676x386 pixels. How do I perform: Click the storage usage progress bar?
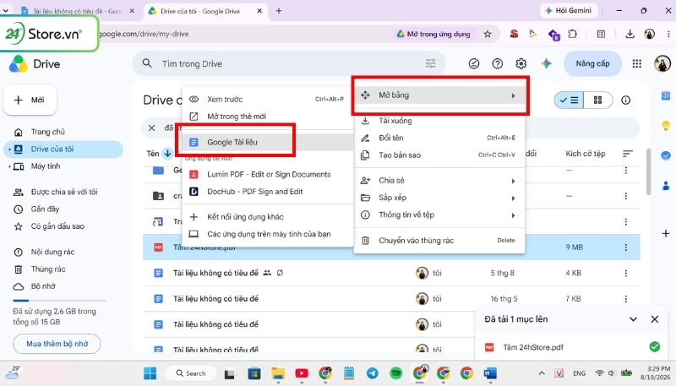59,301
